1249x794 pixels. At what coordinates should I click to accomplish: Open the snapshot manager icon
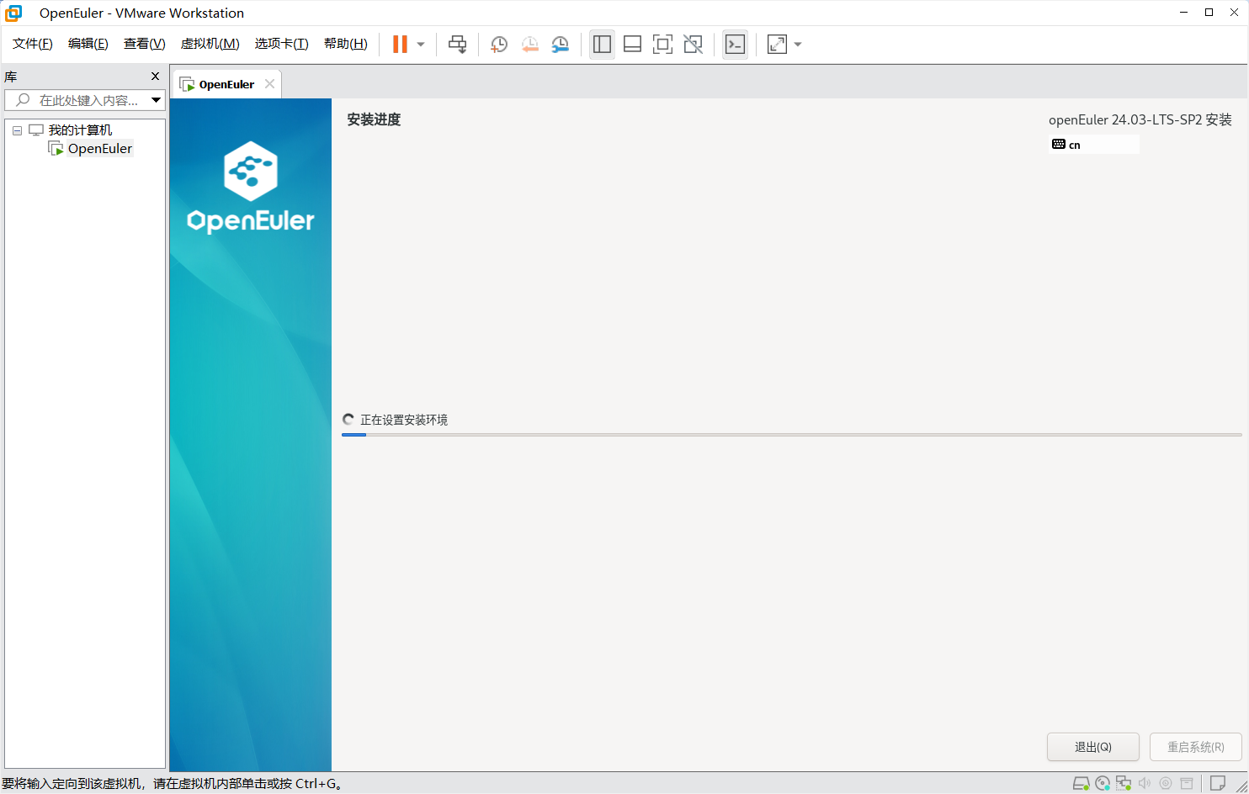tap(560, 45)
